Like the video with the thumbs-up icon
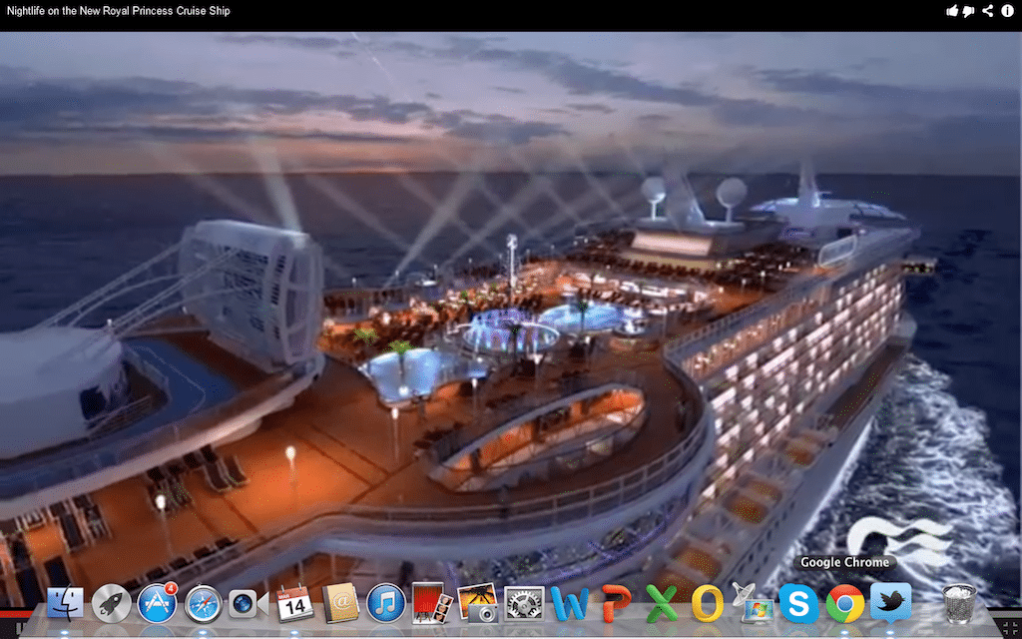The image size is (1022, 639). point(952,10)
